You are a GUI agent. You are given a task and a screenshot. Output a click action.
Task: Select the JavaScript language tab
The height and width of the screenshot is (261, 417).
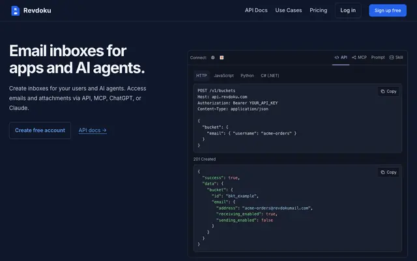[223, 76]
